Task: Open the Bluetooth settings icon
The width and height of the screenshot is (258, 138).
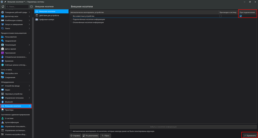Action: (3, 102)
